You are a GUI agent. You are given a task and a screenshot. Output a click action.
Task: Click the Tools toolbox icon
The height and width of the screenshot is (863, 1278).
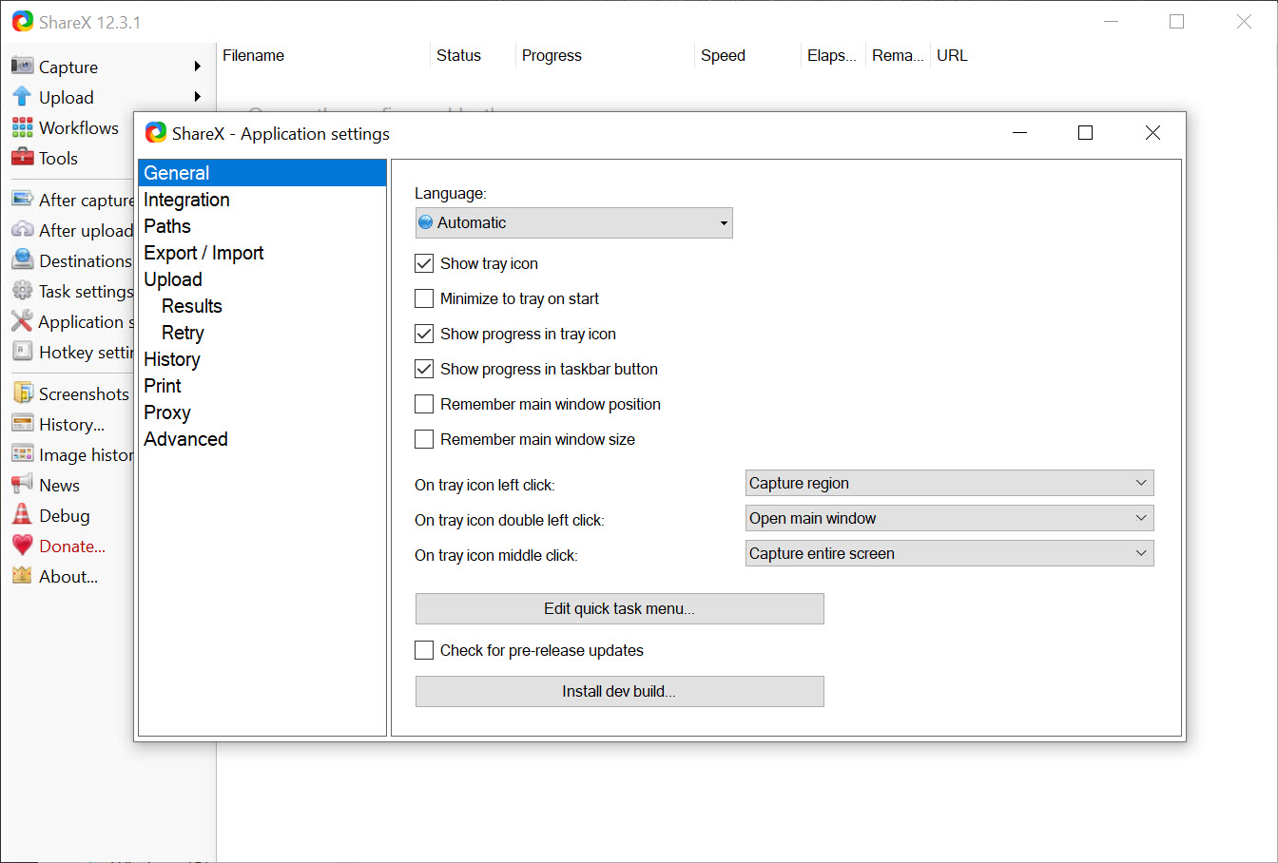[22, 158]
